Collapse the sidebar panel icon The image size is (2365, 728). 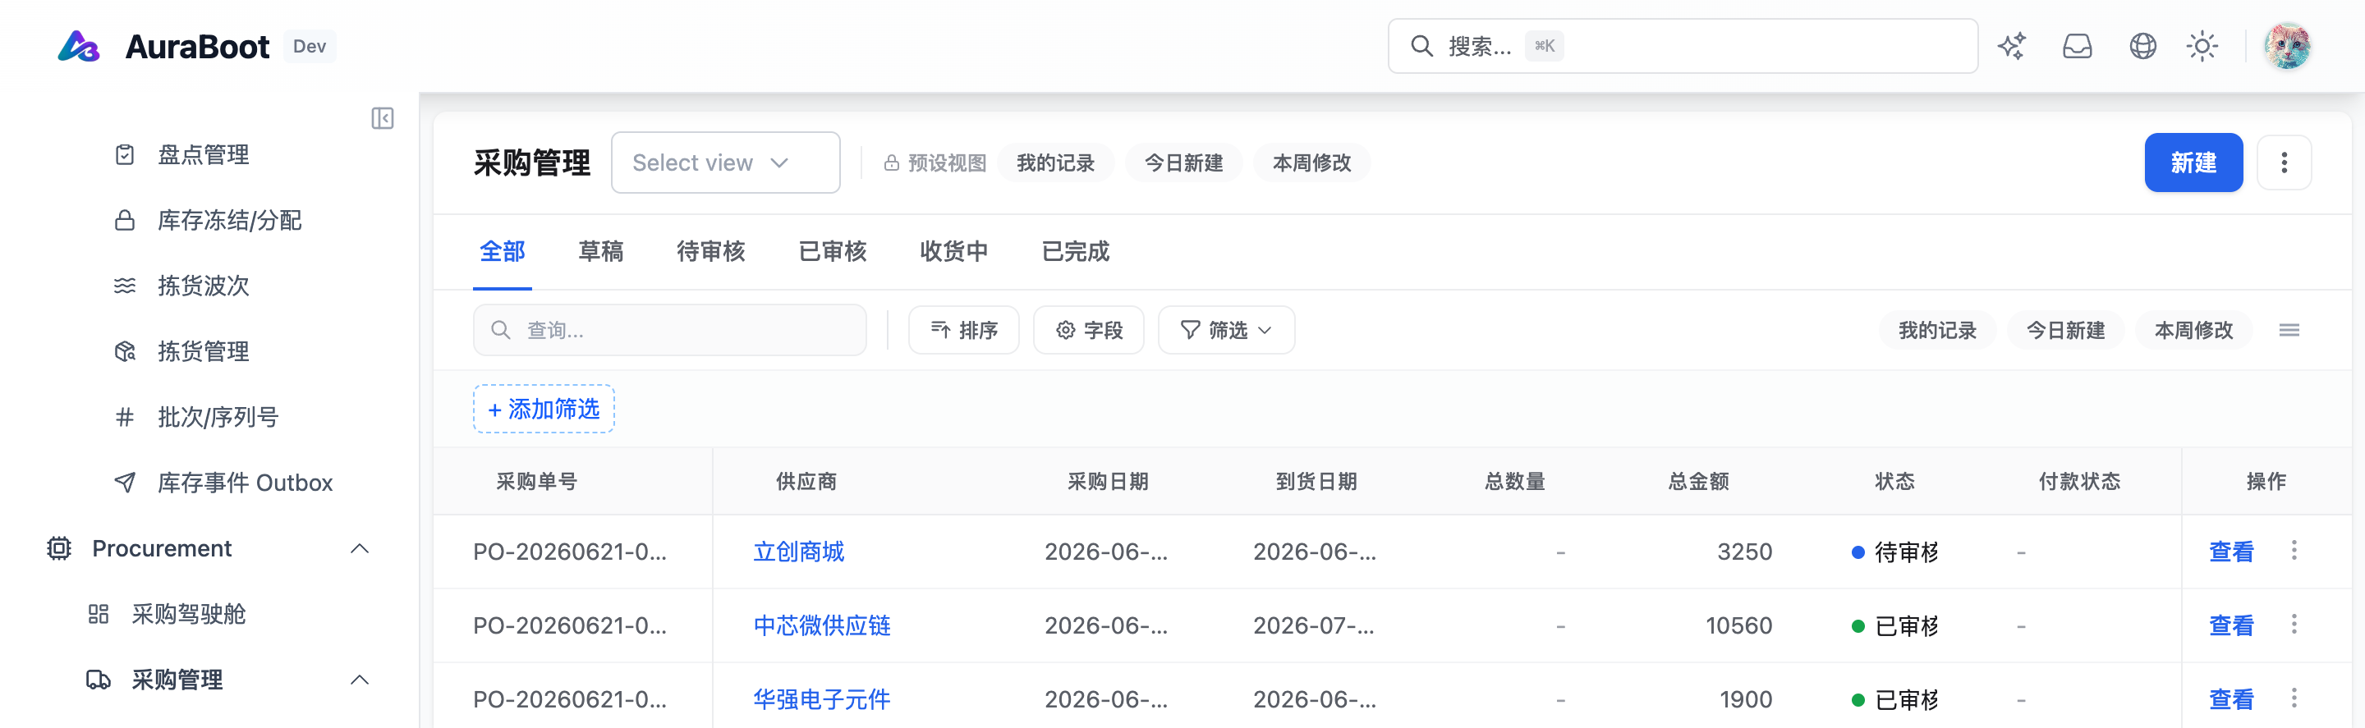pos(383,118)
